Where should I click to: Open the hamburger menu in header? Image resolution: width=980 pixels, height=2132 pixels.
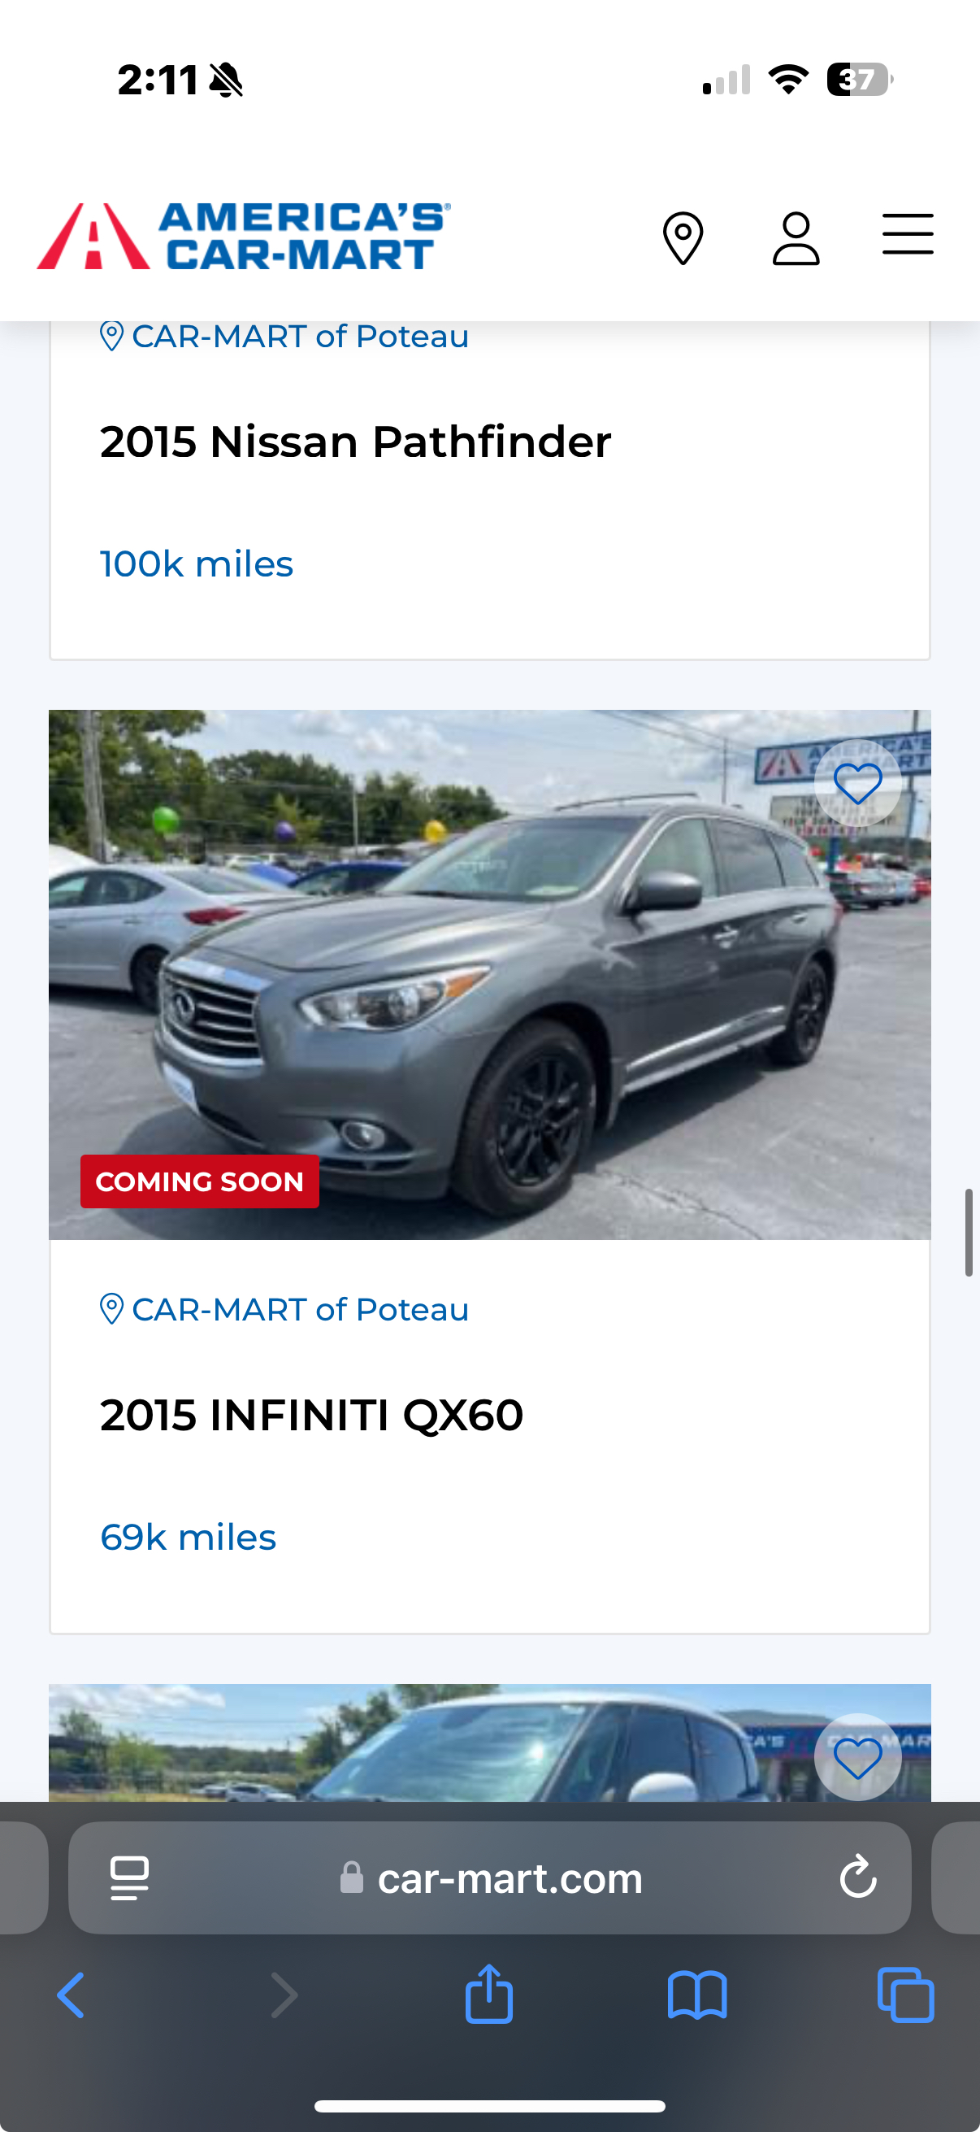coord(907,234)
